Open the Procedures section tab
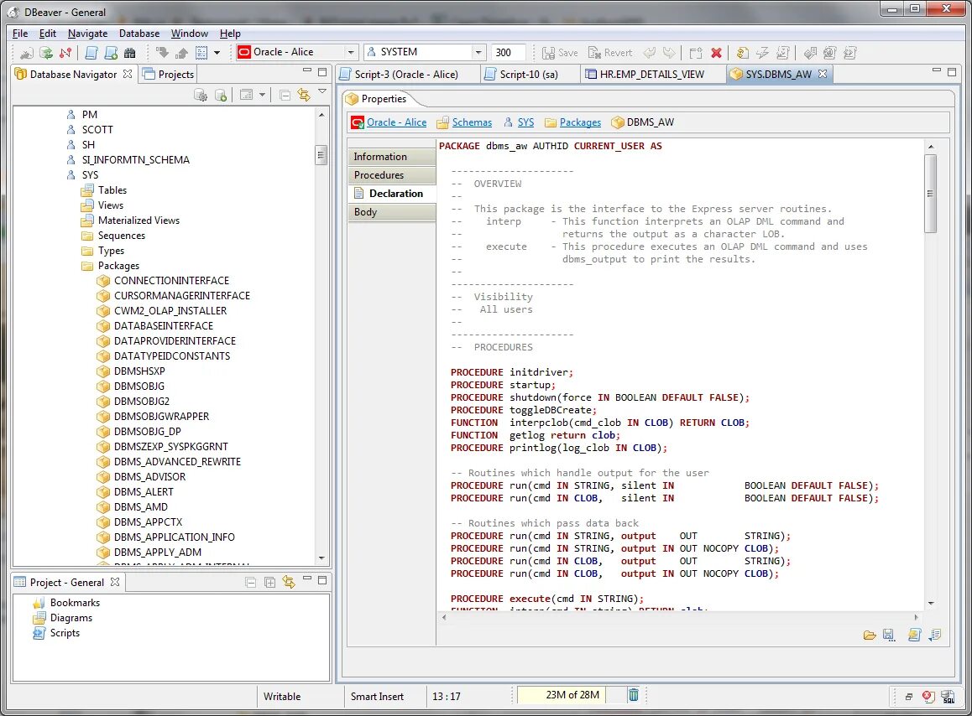 392,175
